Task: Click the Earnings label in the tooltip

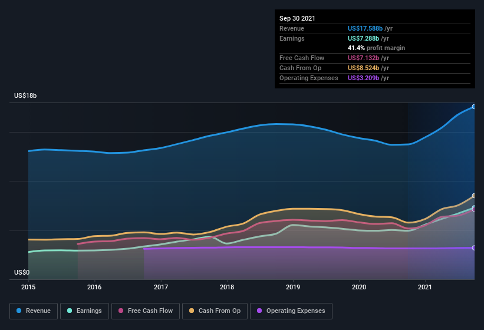Action: [292, 38]
